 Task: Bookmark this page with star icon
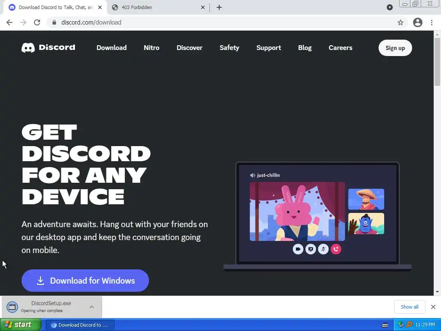pos(400,22)
